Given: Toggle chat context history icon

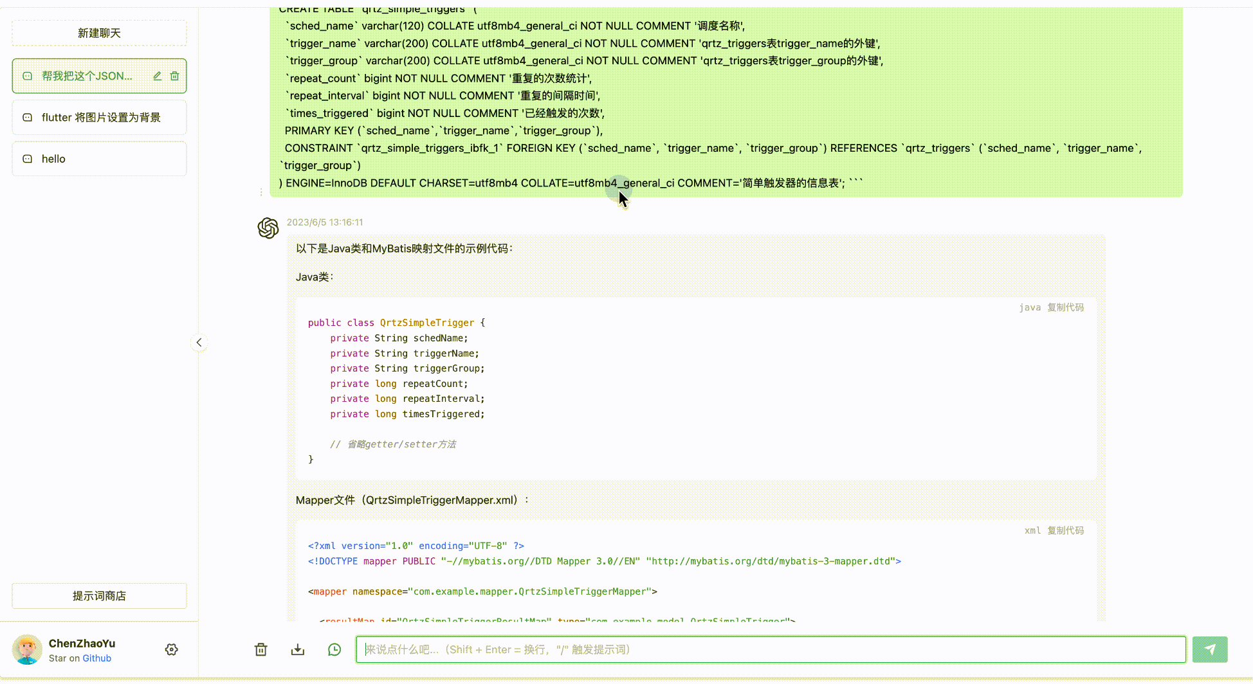Looking at the screenshot, I should click(334, 649).
